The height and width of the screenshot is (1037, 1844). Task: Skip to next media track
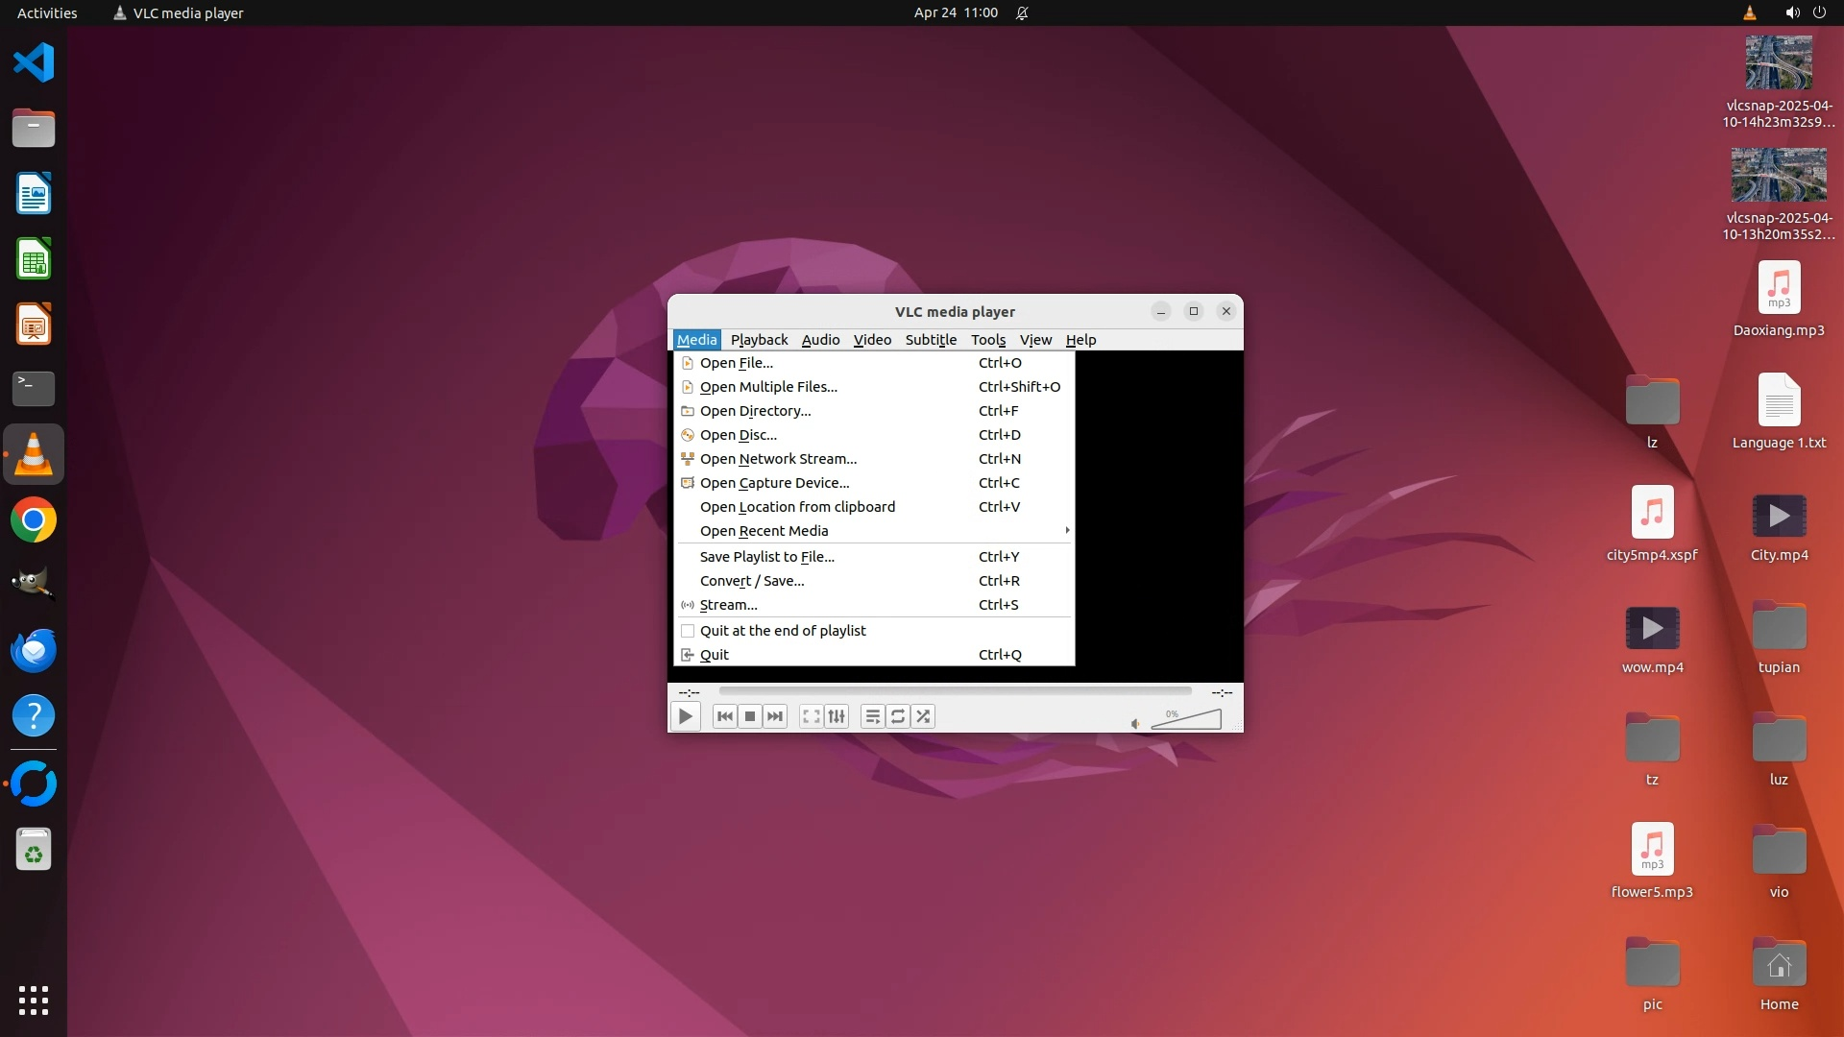pyautogui.click(x=775, y=716)
